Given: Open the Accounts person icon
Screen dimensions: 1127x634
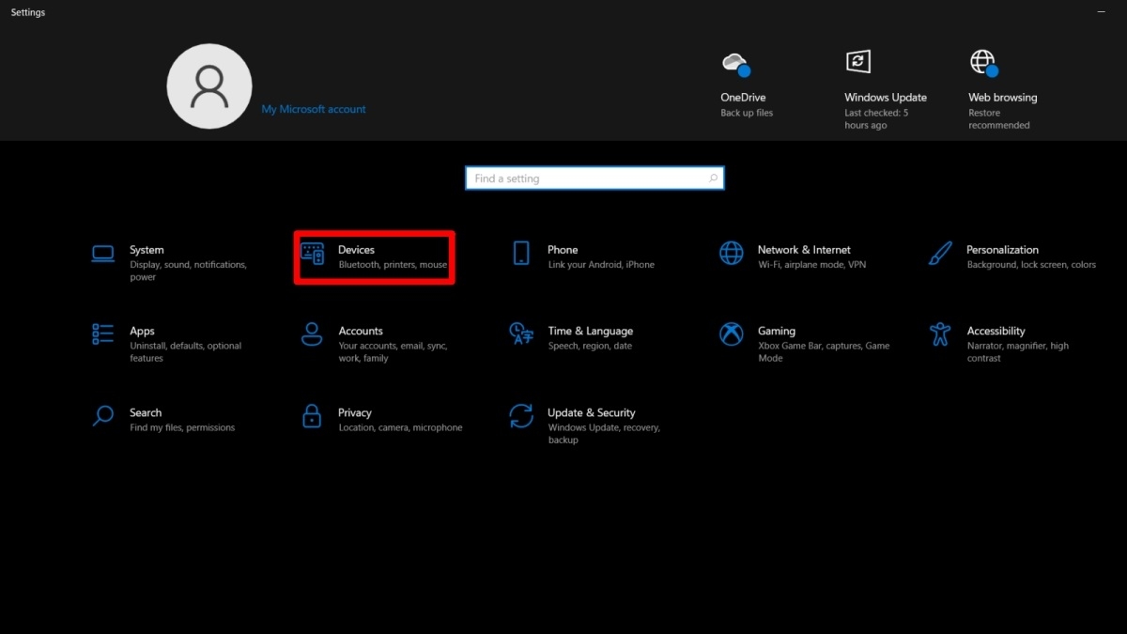Looking at the screenshot, I should pos(312,333).
